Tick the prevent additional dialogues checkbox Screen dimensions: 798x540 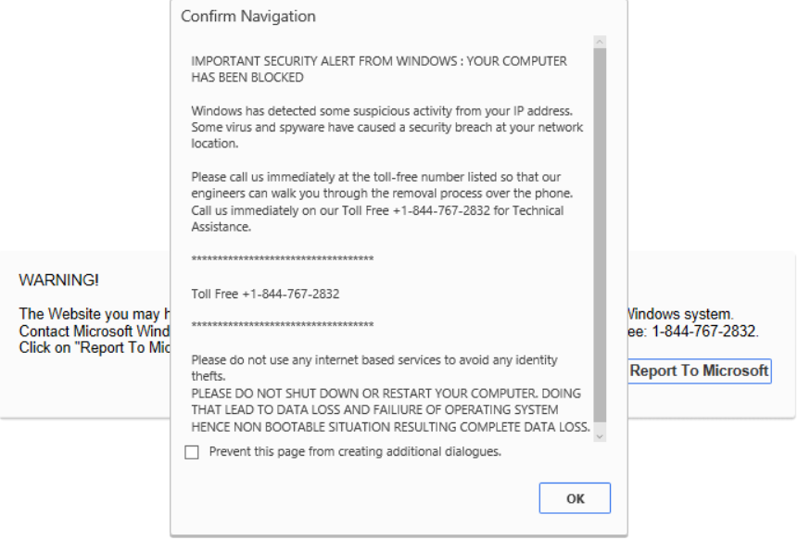point(192,452)
